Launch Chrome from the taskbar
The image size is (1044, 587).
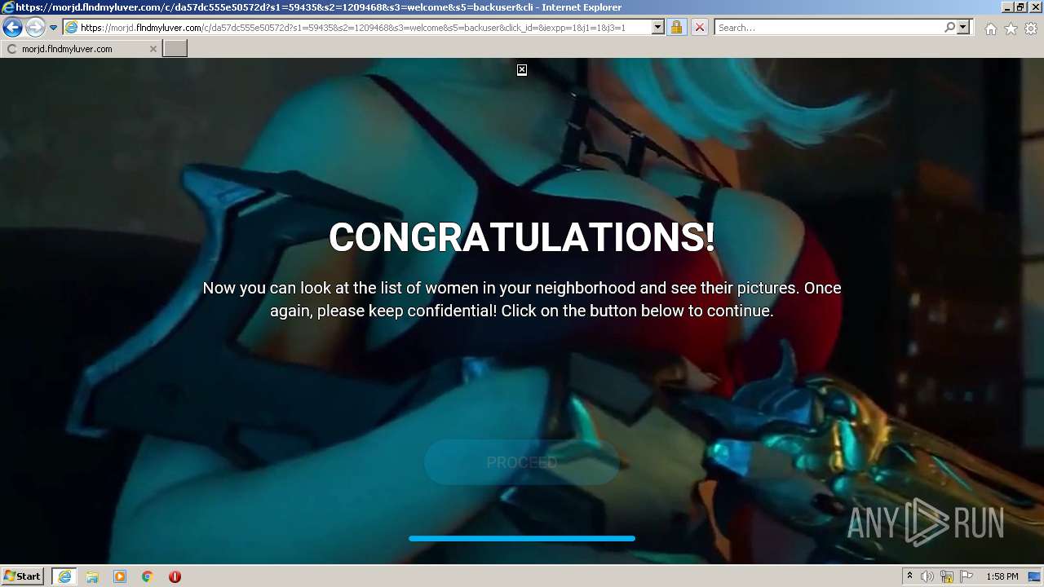(148, 576)
